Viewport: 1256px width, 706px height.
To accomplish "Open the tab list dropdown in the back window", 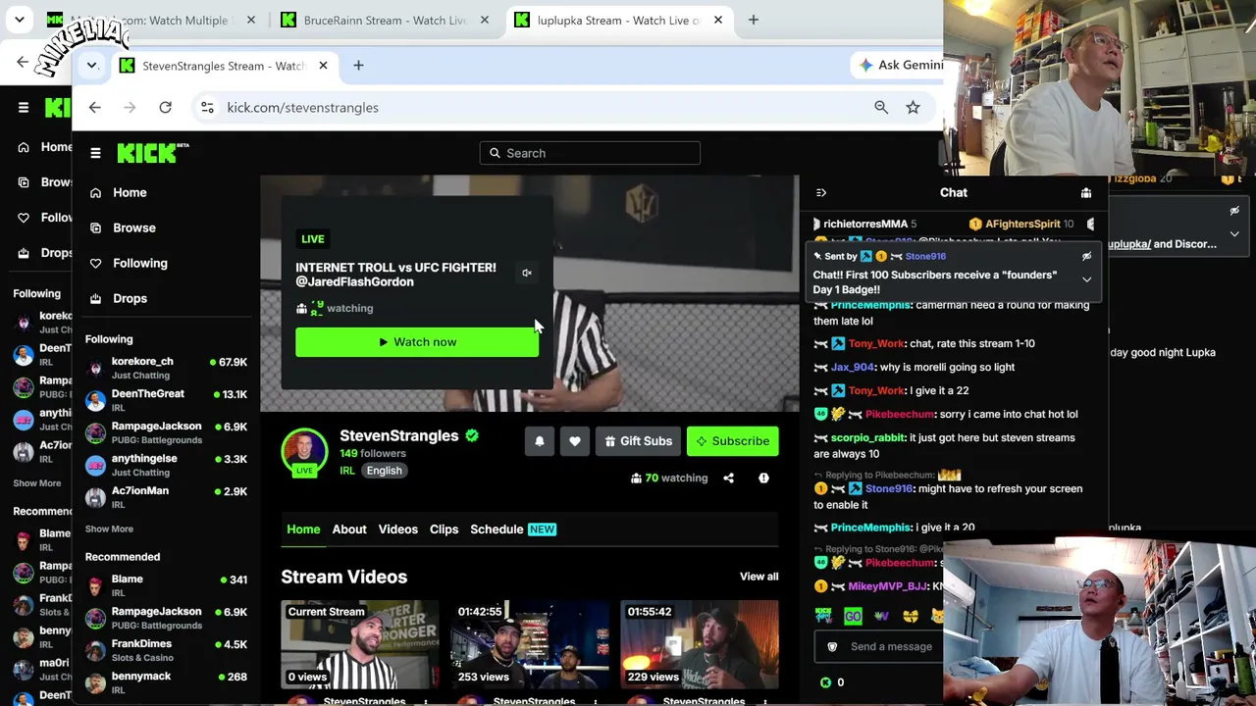I will [20, 20].
